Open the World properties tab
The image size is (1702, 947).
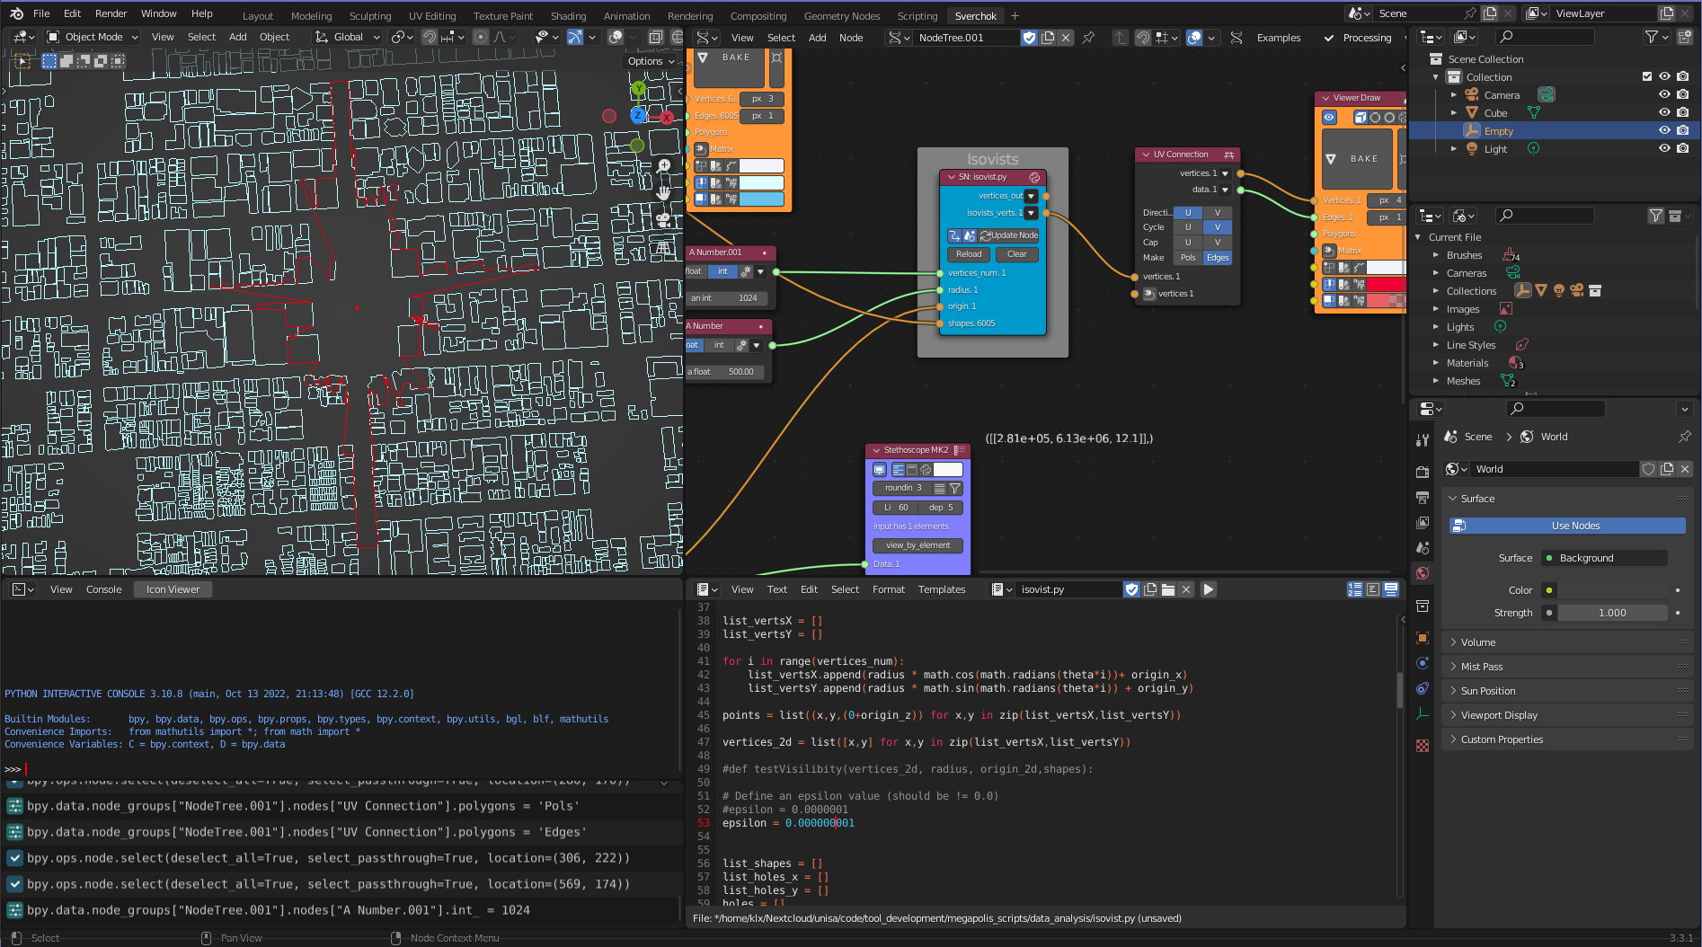point(1423,573)
